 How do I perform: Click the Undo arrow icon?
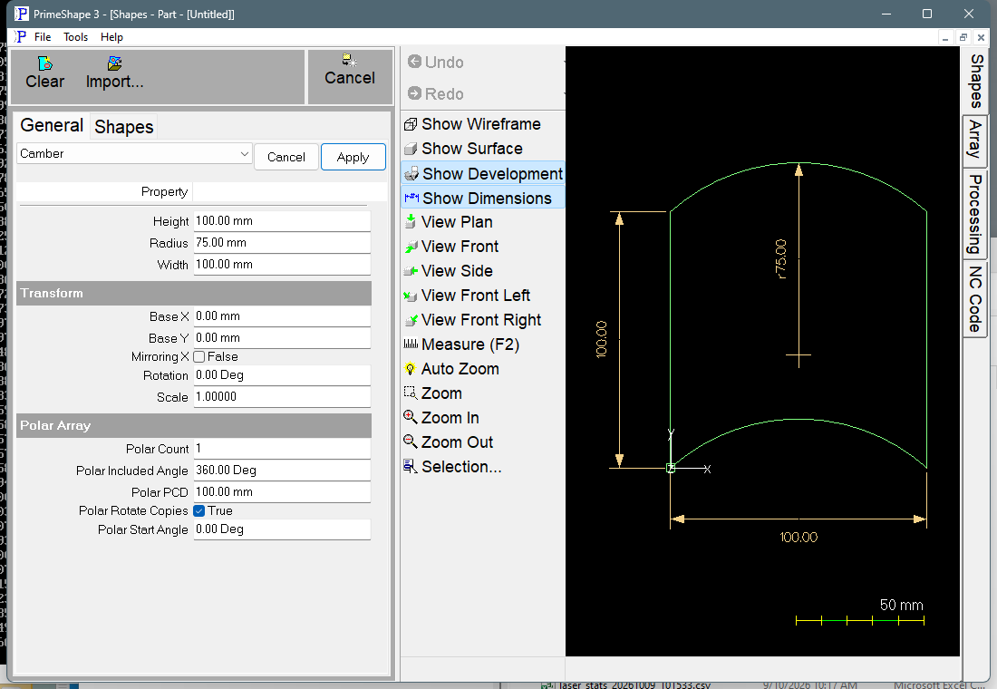coord(414,62)
